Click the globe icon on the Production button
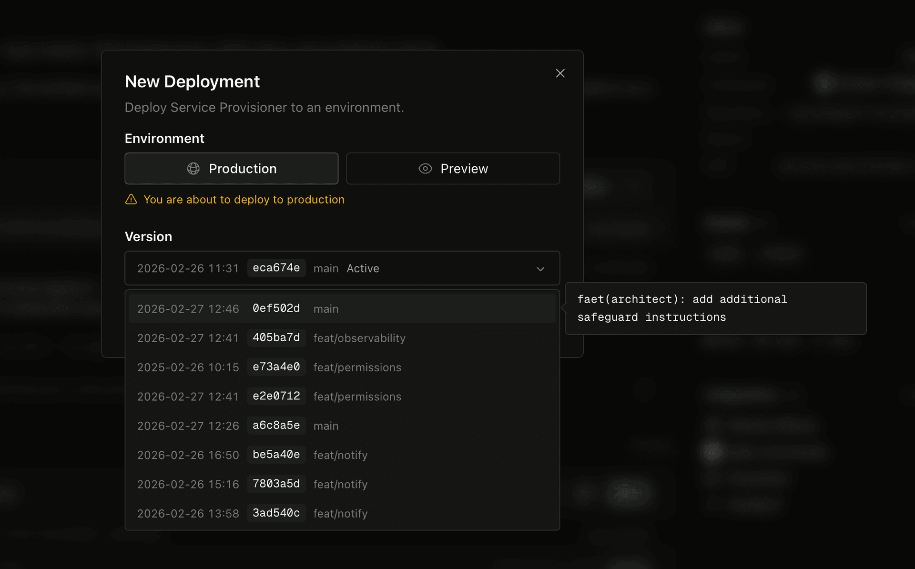 pos(193,168)
